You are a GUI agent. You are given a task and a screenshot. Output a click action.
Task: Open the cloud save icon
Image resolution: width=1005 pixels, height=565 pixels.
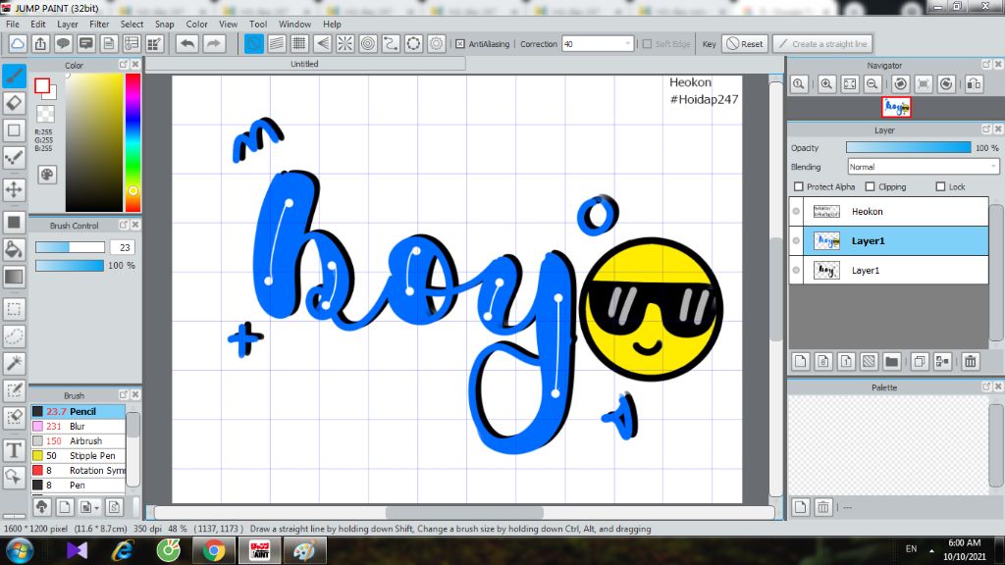pos(18,43)
